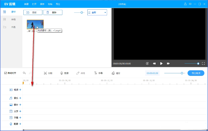Click the 添加 button
Viewport: 208px width, 131px height.
[x=32, y=12]
